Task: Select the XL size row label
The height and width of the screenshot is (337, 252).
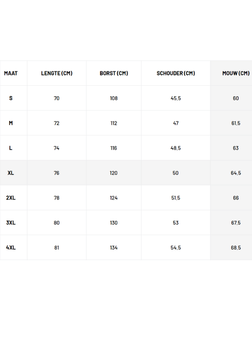Action: [11, 173]
